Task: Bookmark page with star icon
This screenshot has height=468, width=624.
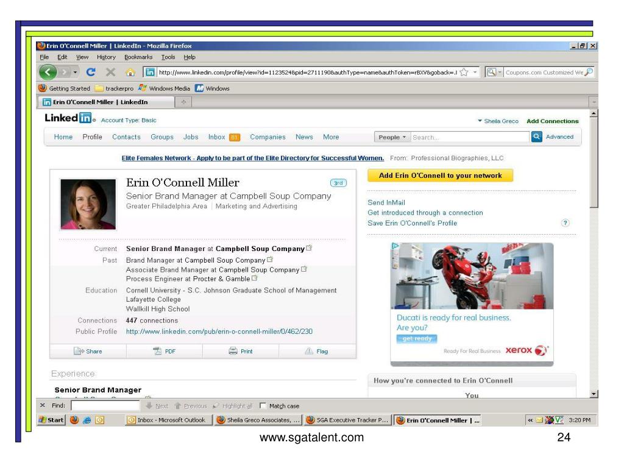Action: point(464,73)
